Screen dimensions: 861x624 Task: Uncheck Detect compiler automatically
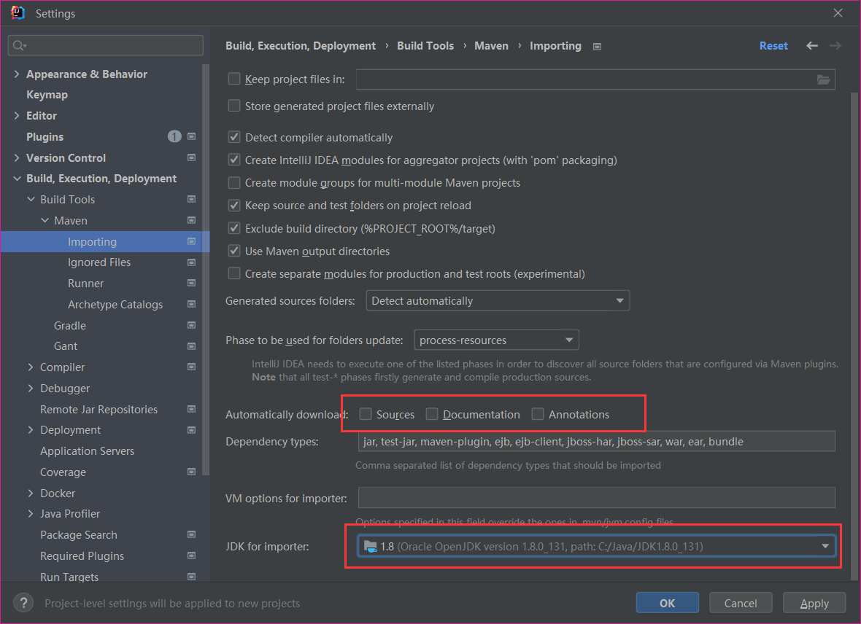point(234,136)
